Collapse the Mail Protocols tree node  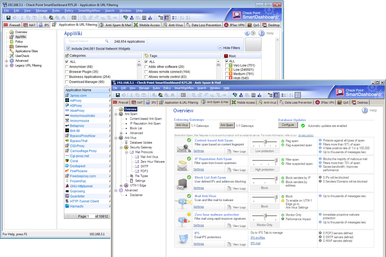point(127,152)
